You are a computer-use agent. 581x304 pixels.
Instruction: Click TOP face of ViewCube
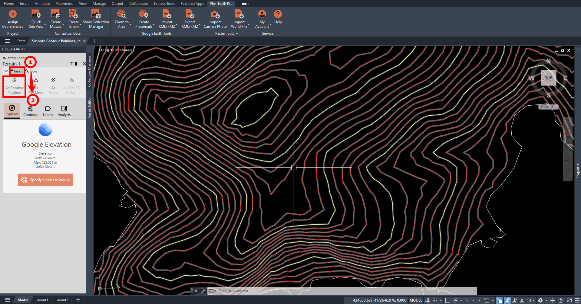(x=548, y=78)
